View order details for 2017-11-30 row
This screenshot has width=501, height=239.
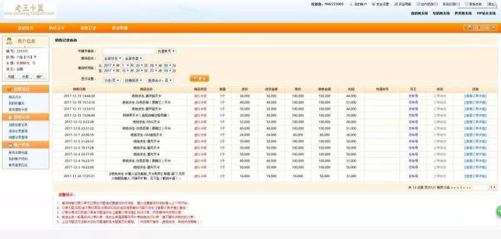475,176
